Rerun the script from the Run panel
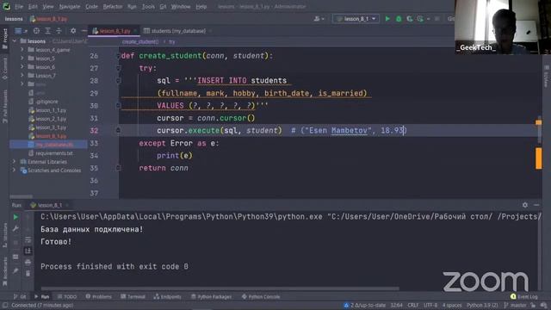This screenshot has width=551, height=310. point(15,217)
